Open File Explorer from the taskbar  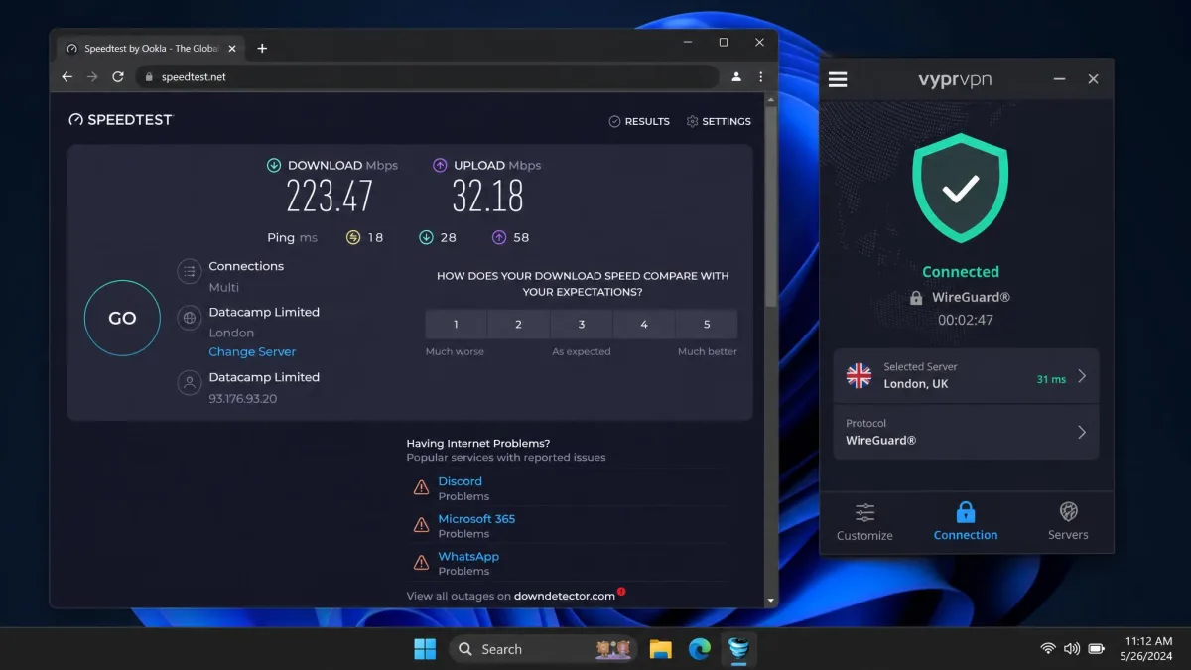coord(661,649)
